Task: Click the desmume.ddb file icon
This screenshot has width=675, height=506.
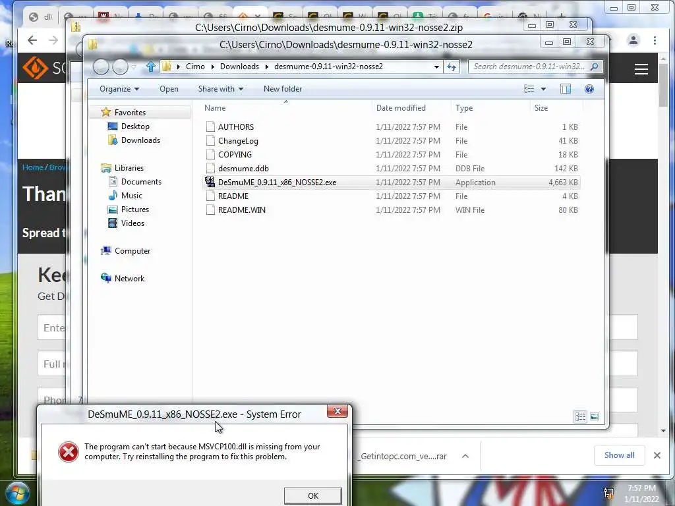Action: click(x=210, y=168)
